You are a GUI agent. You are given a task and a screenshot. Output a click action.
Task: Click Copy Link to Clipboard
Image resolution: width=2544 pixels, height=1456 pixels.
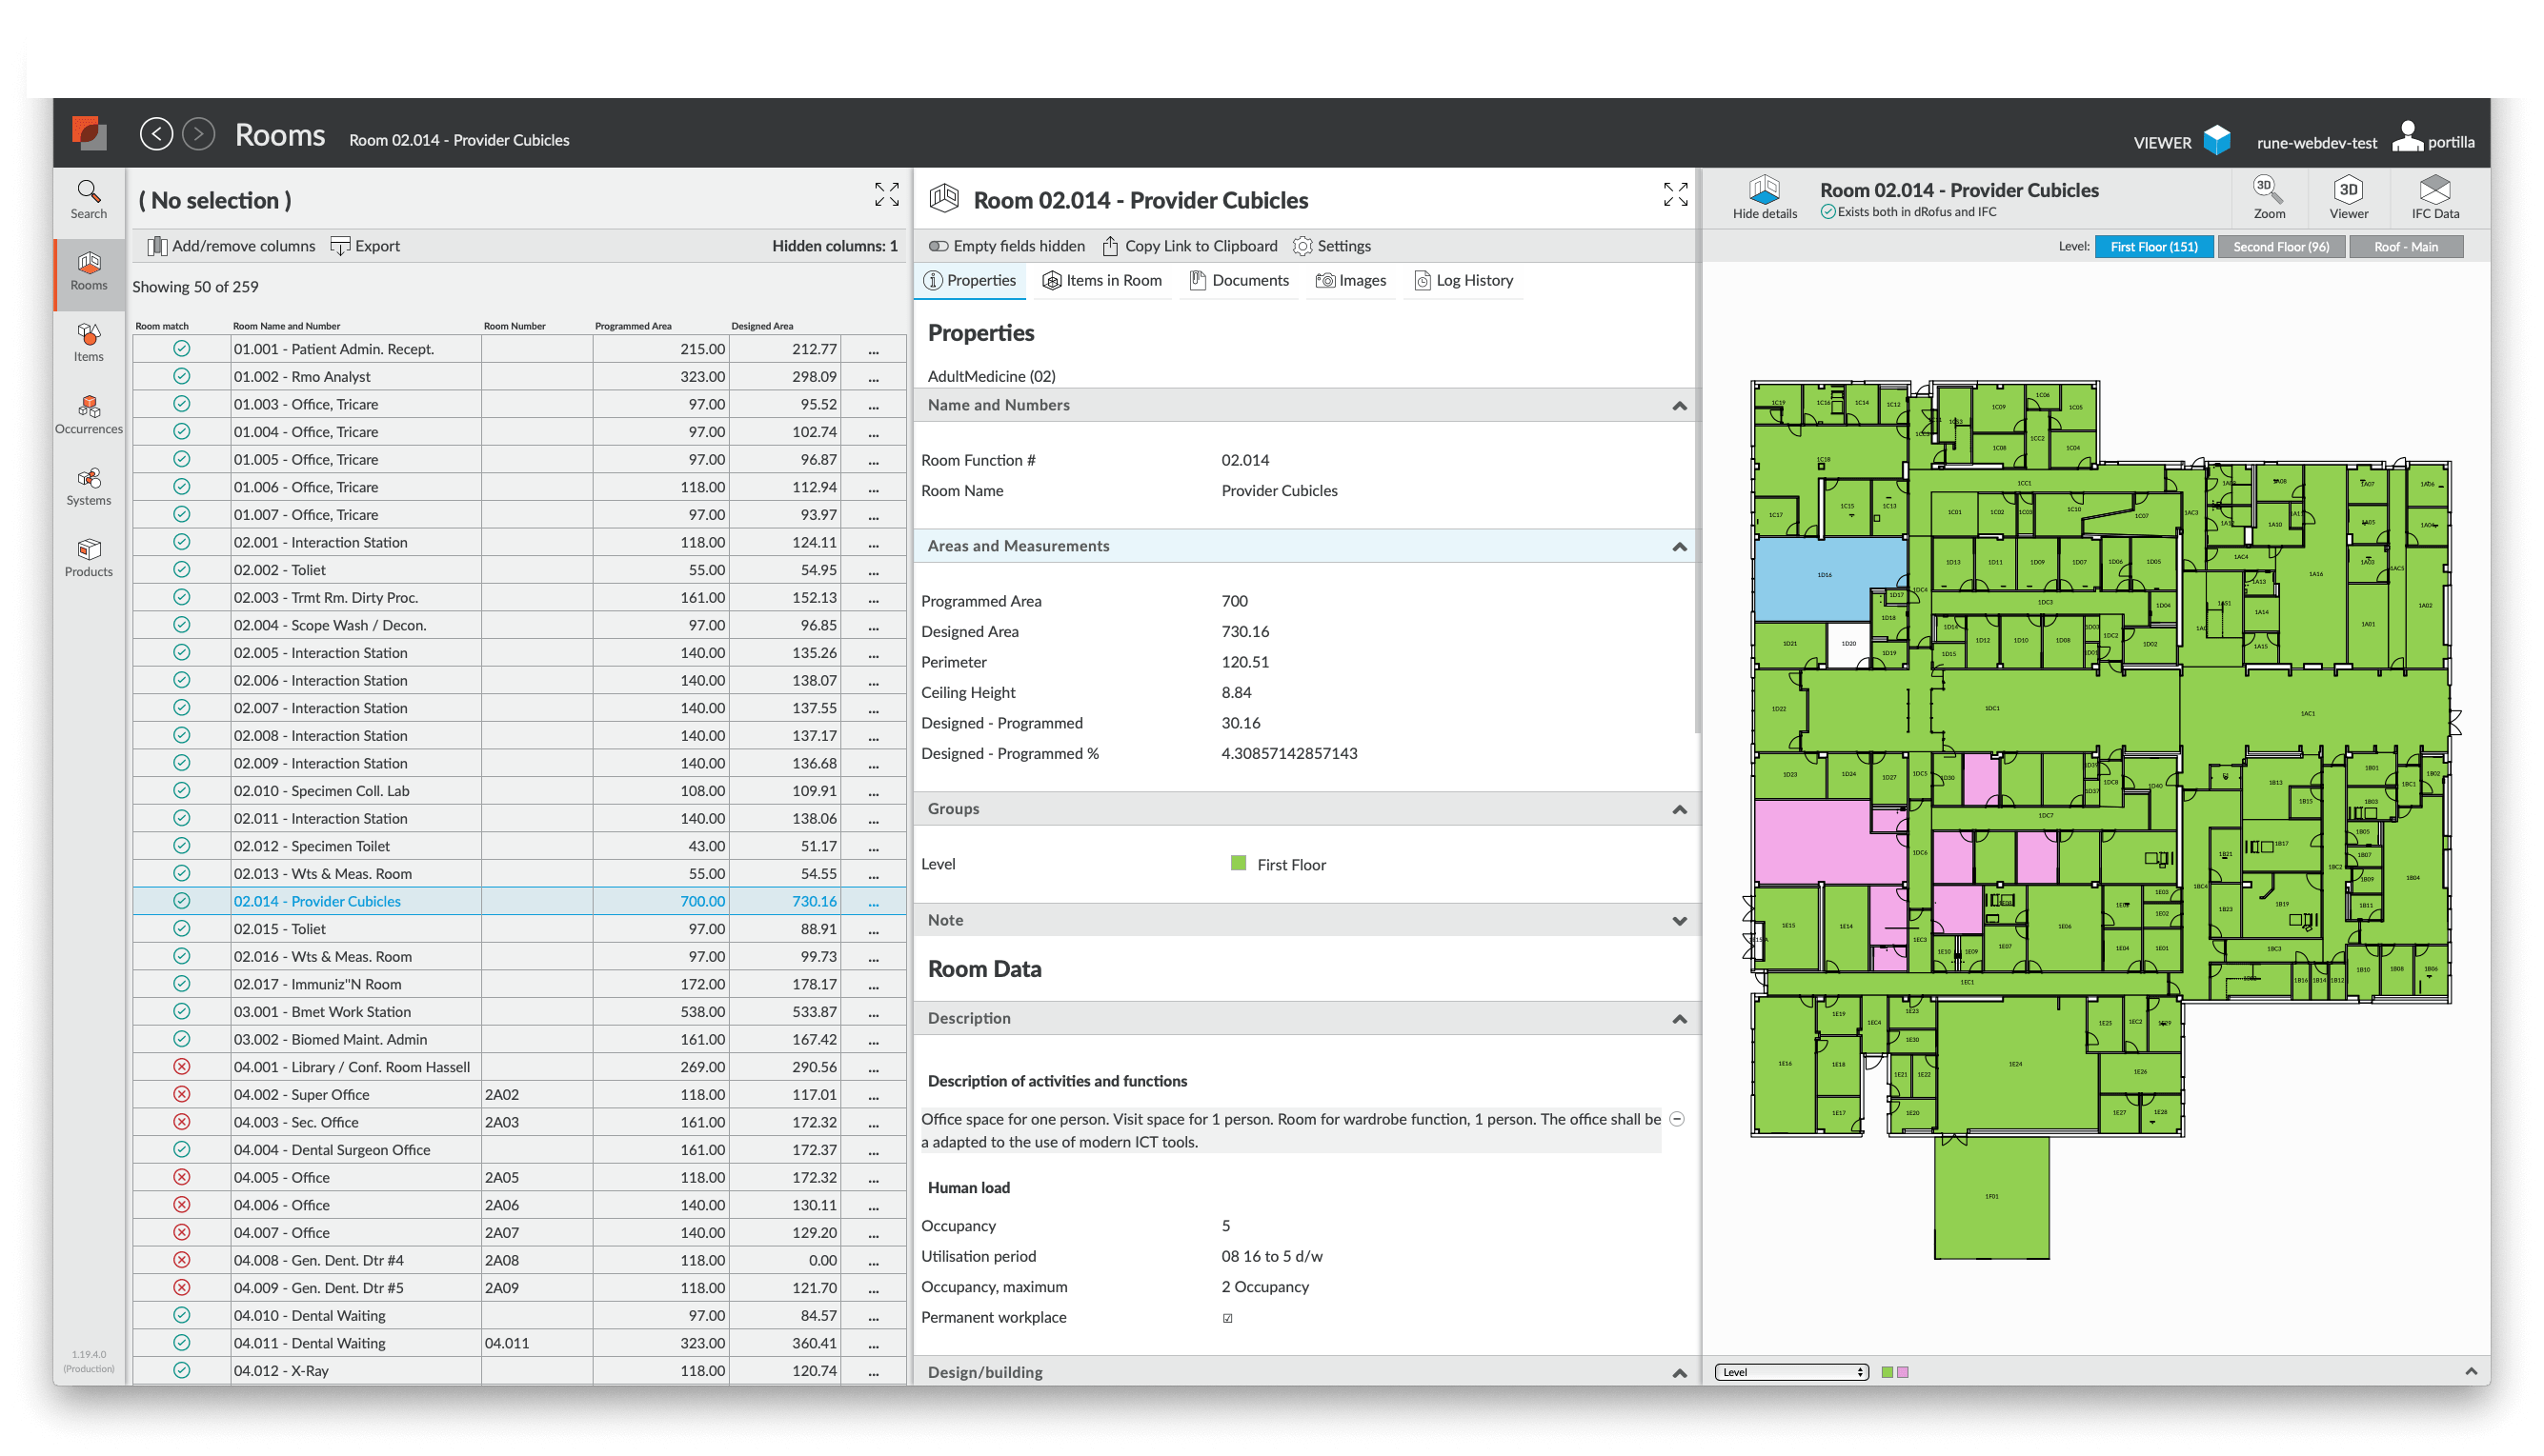tap(1189, 246)
